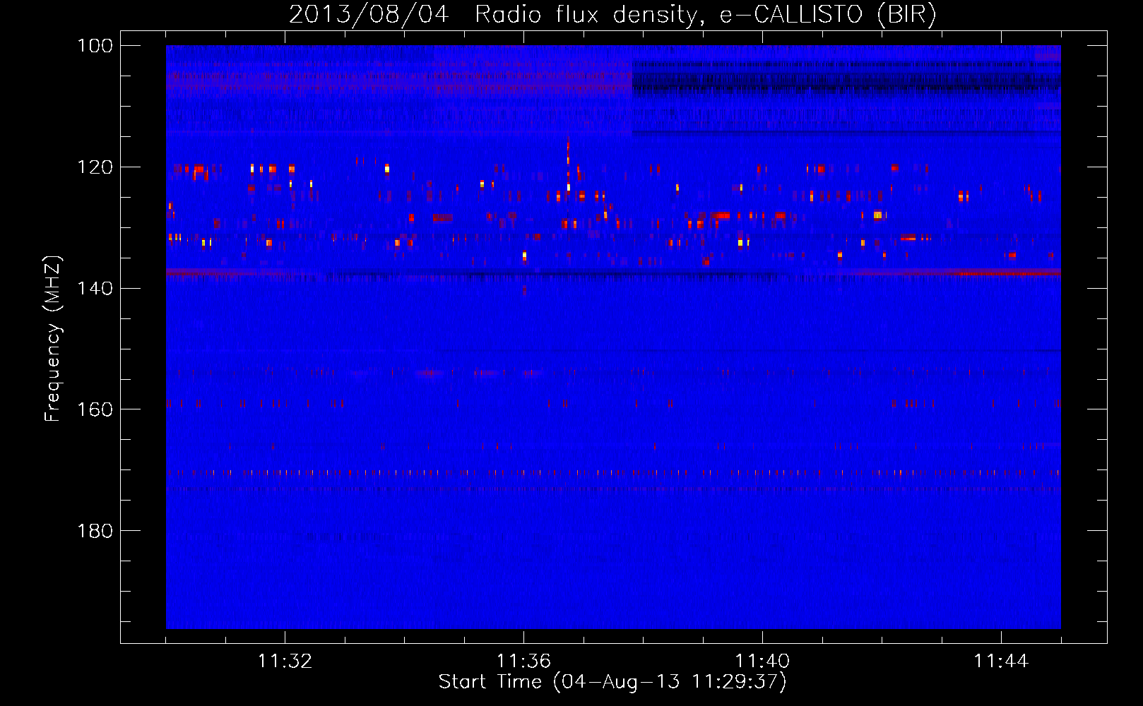Click the 11:32 time tick label
This screenshot has height=706, width=1143.
285,661
